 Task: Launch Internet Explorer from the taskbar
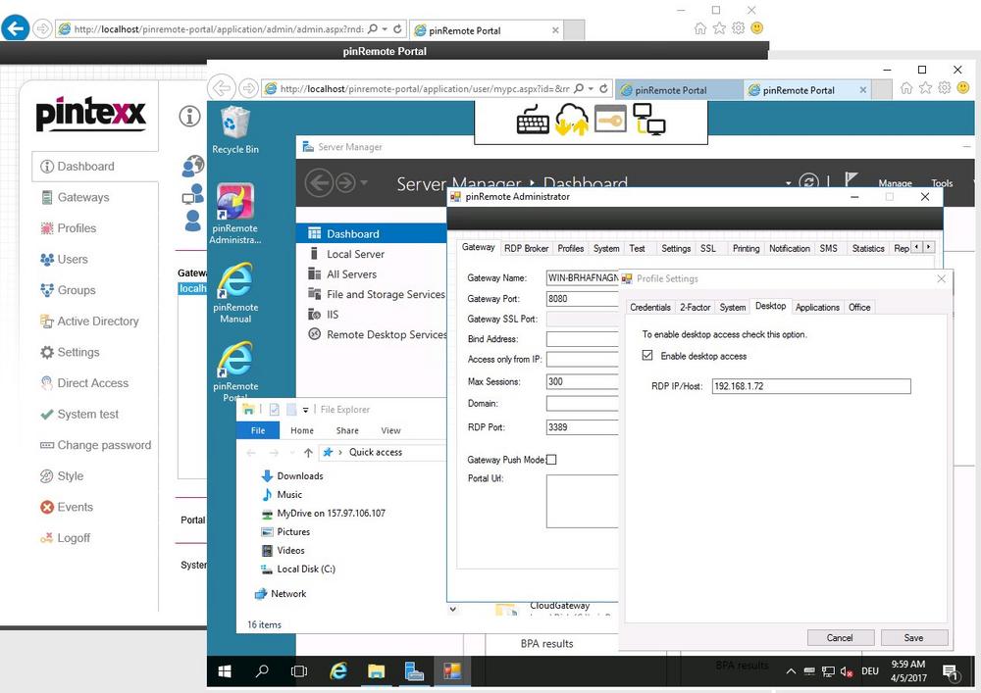click(x=337, y=671)
